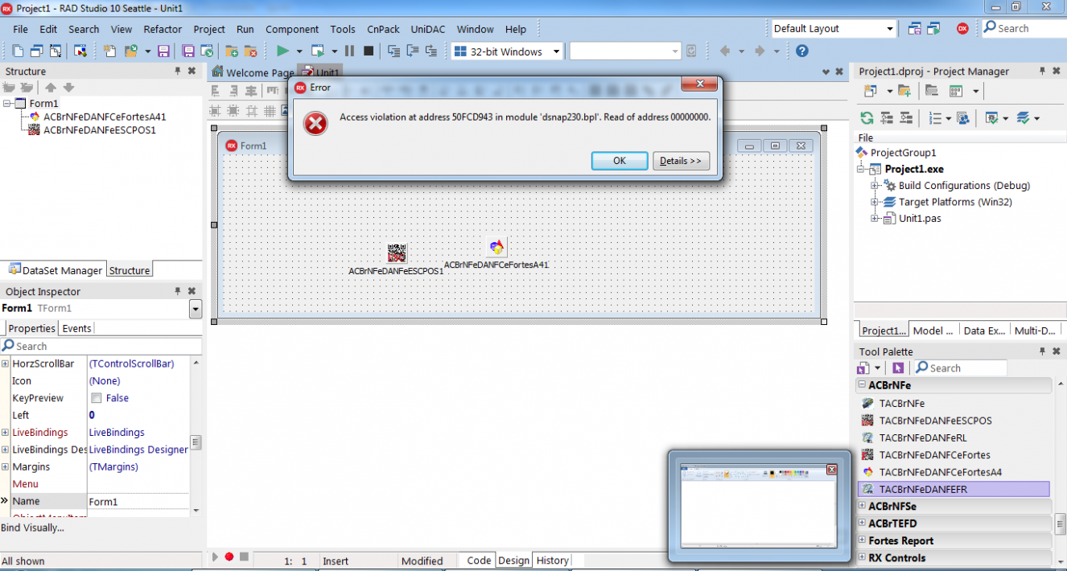Click the Add file to project icon

pos(232,51)
